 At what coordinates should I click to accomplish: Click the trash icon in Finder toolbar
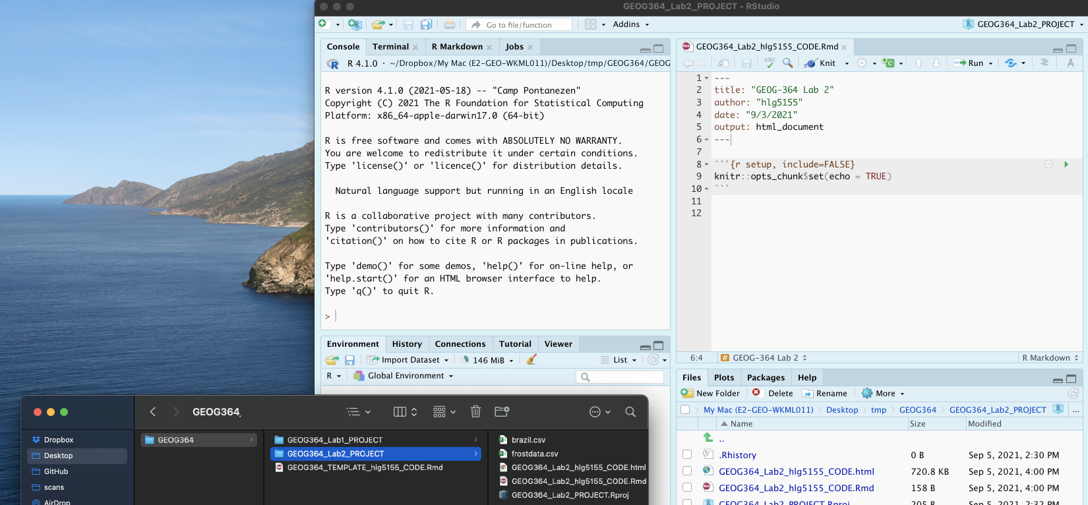pos(475,411)
